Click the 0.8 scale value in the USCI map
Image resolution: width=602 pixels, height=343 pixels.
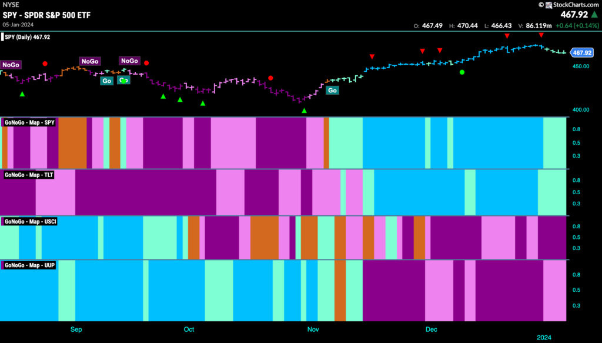tap(576, 227)
